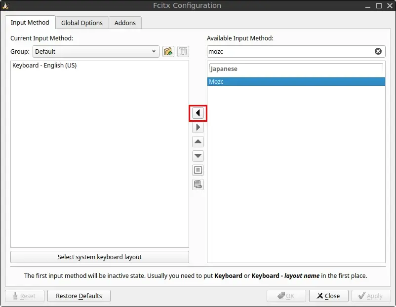Close the window via title bar X
396x307 pixels.
pyautogui.click(x=390, y=5)
